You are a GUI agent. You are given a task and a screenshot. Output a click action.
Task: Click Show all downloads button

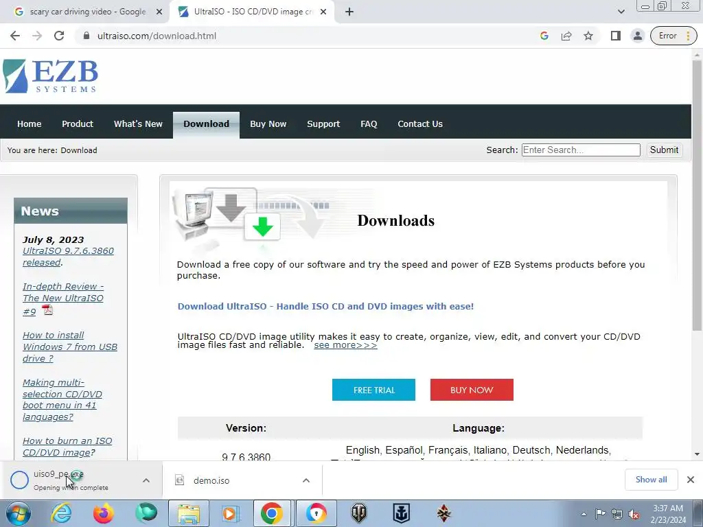[x=651, y=480]
